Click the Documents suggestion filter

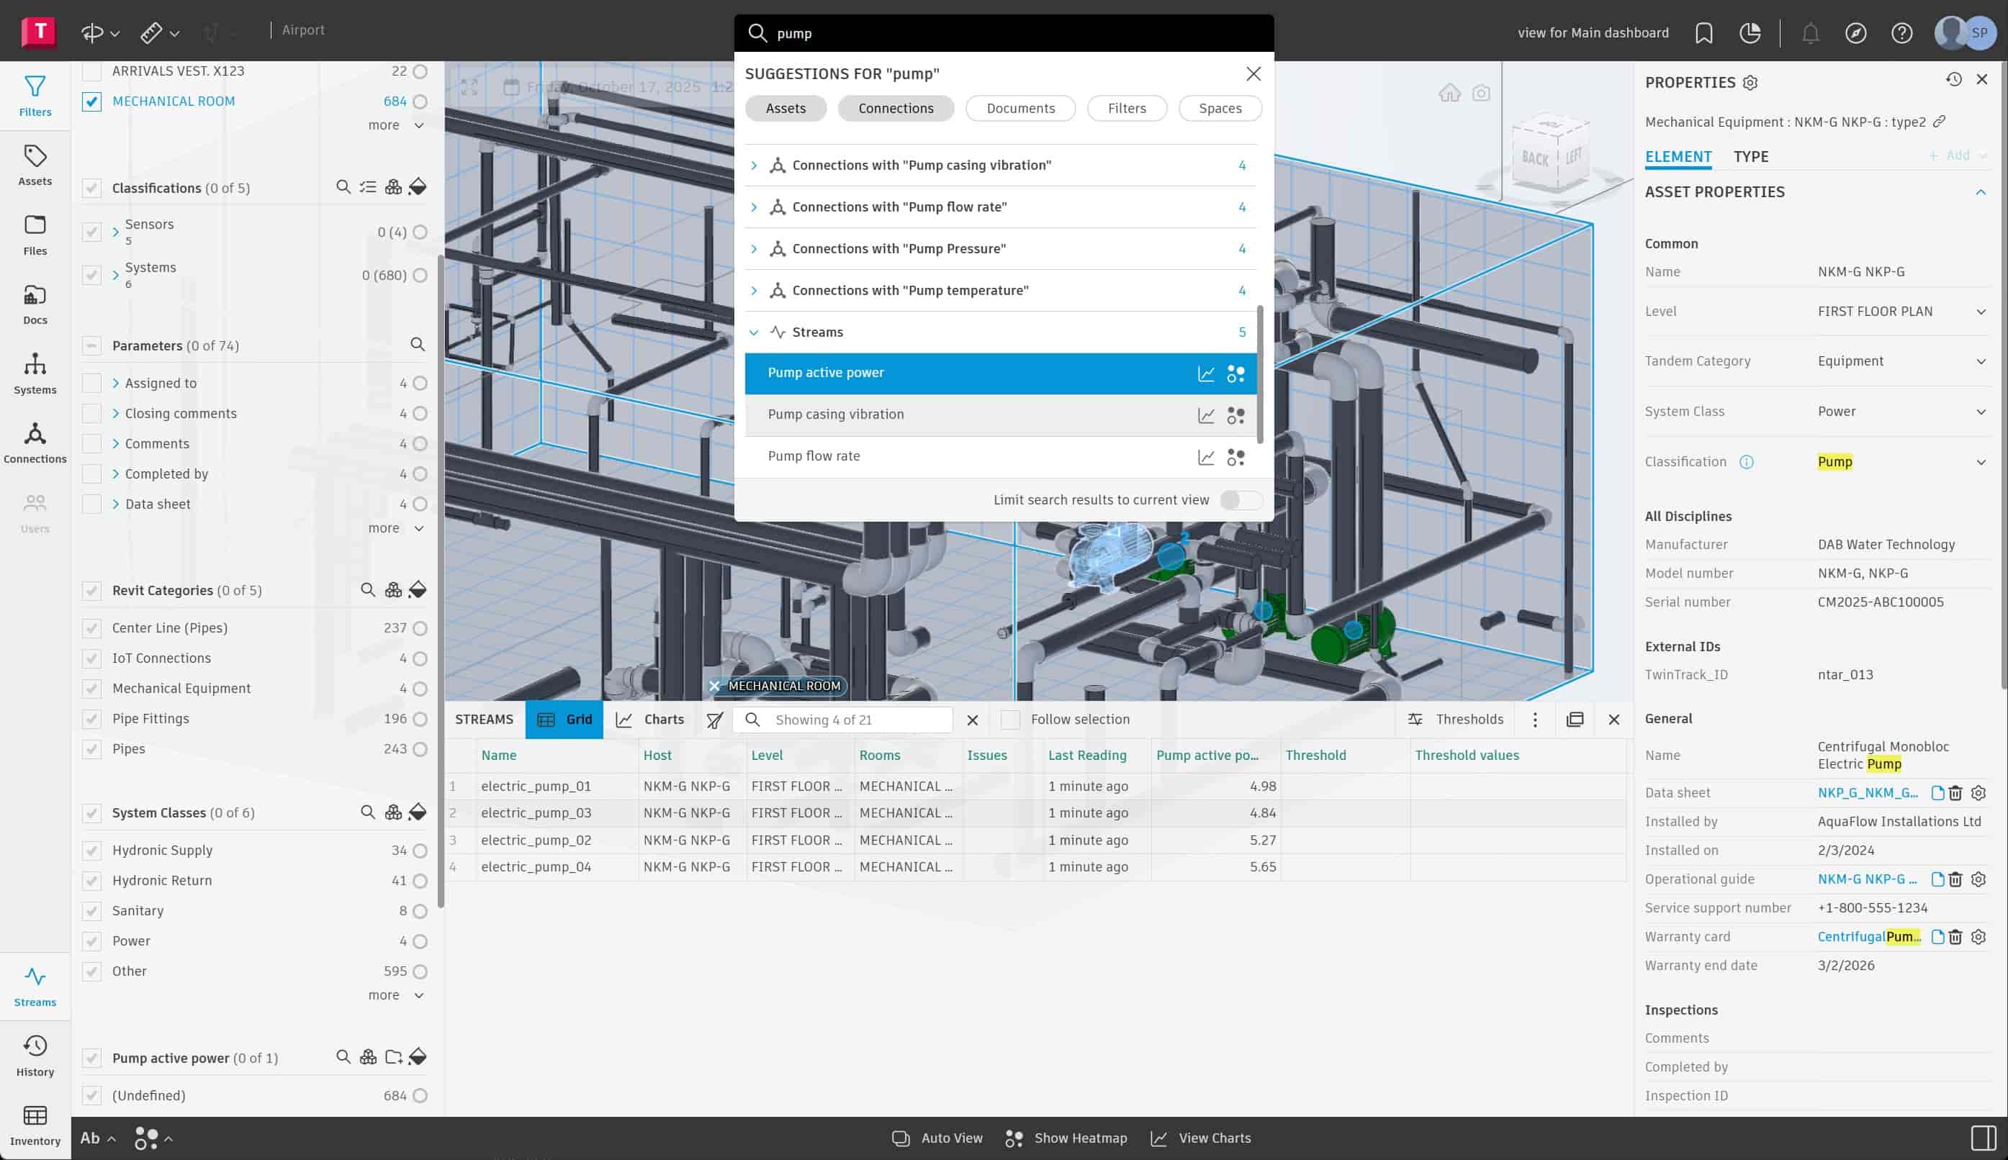1020,108
